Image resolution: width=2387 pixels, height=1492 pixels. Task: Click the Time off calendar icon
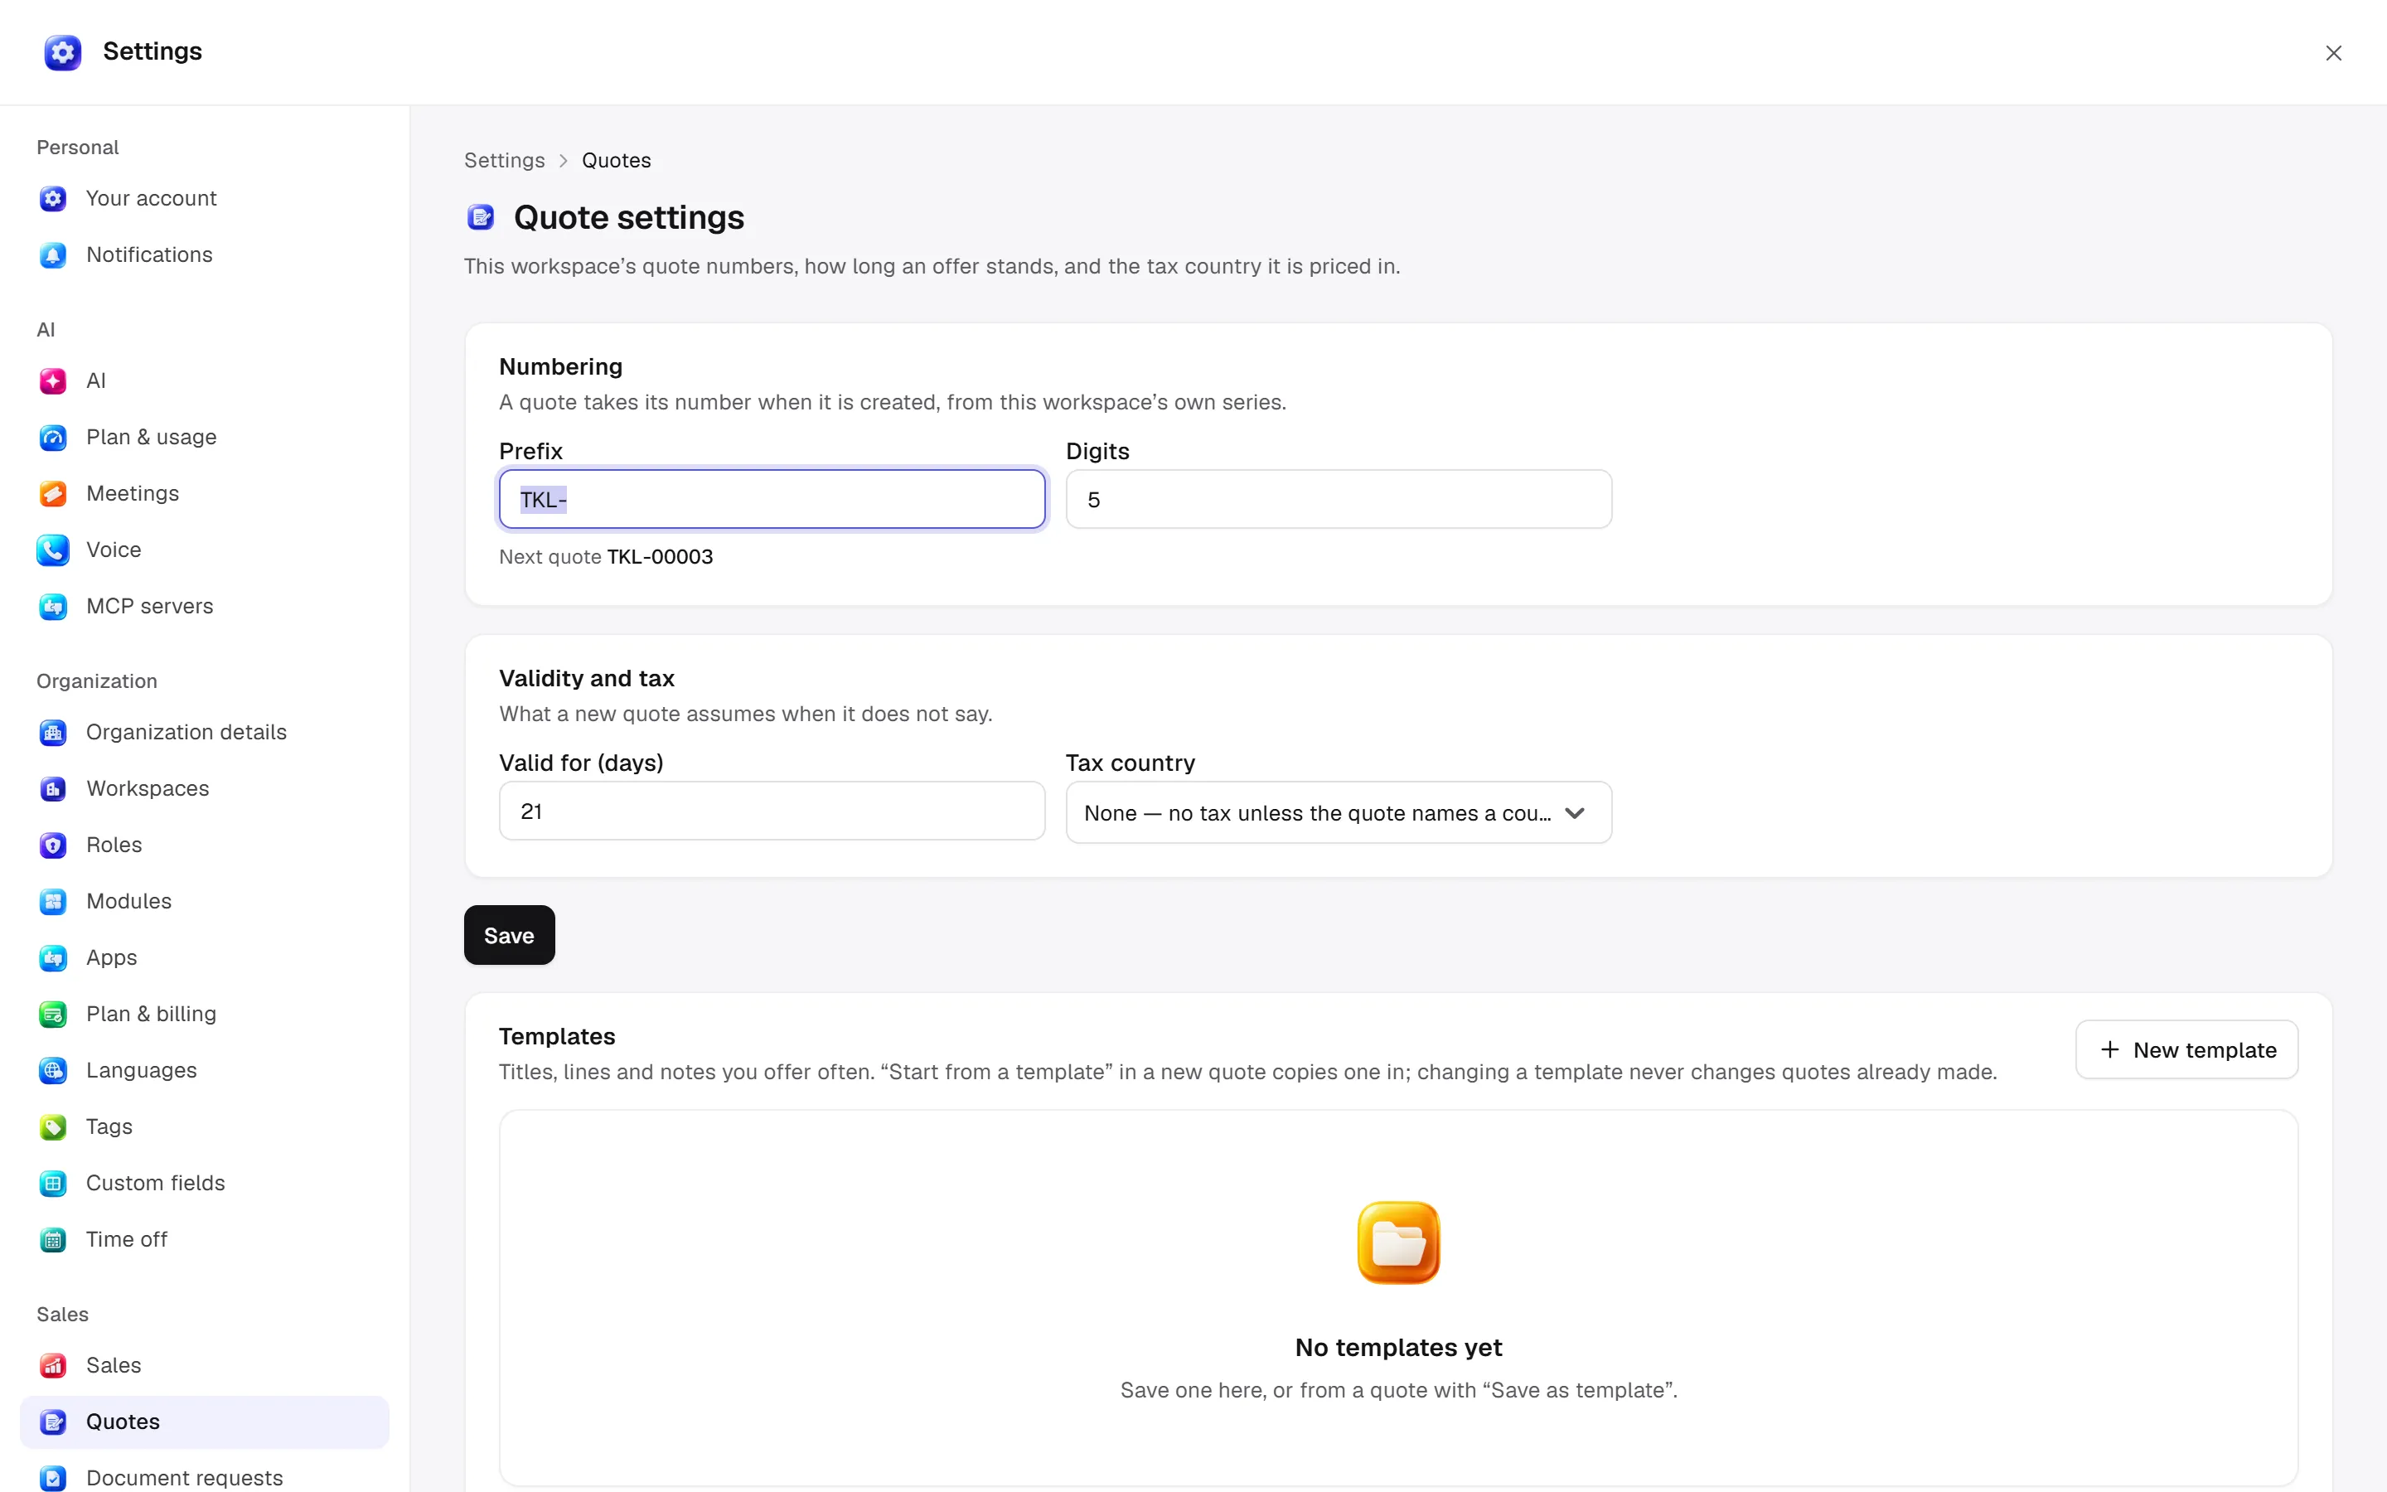tap(53, 1238)
